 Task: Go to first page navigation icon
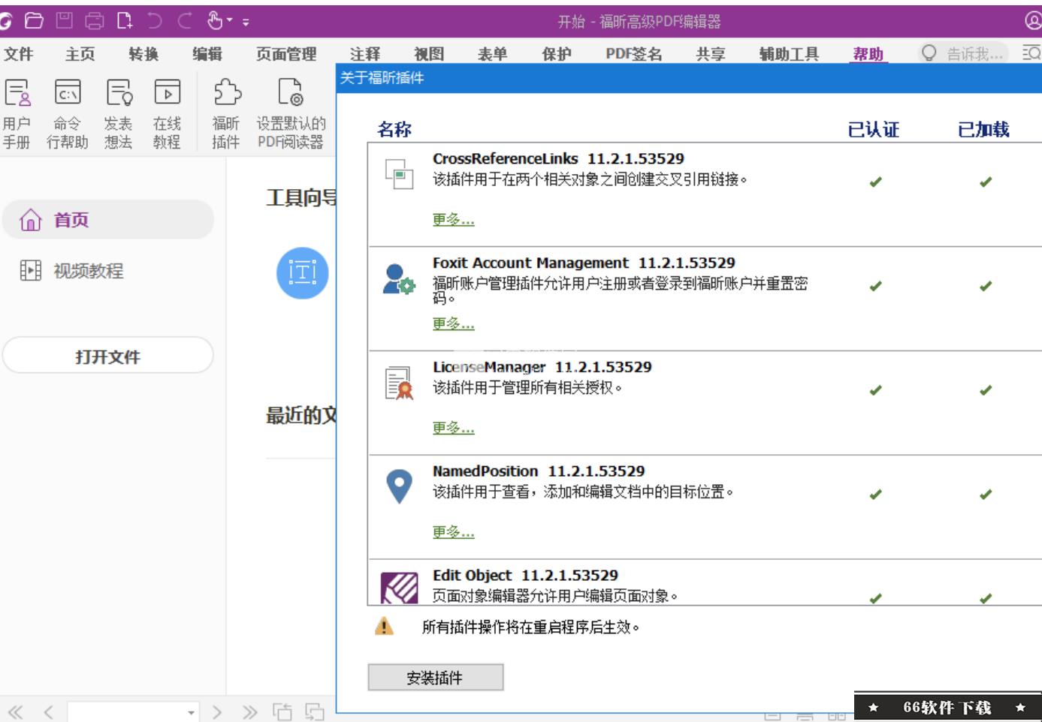tap(15, 711)
